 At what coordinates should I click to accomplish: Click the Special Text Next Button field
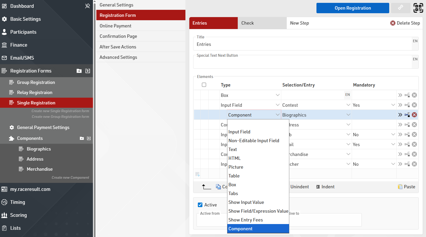302,62
